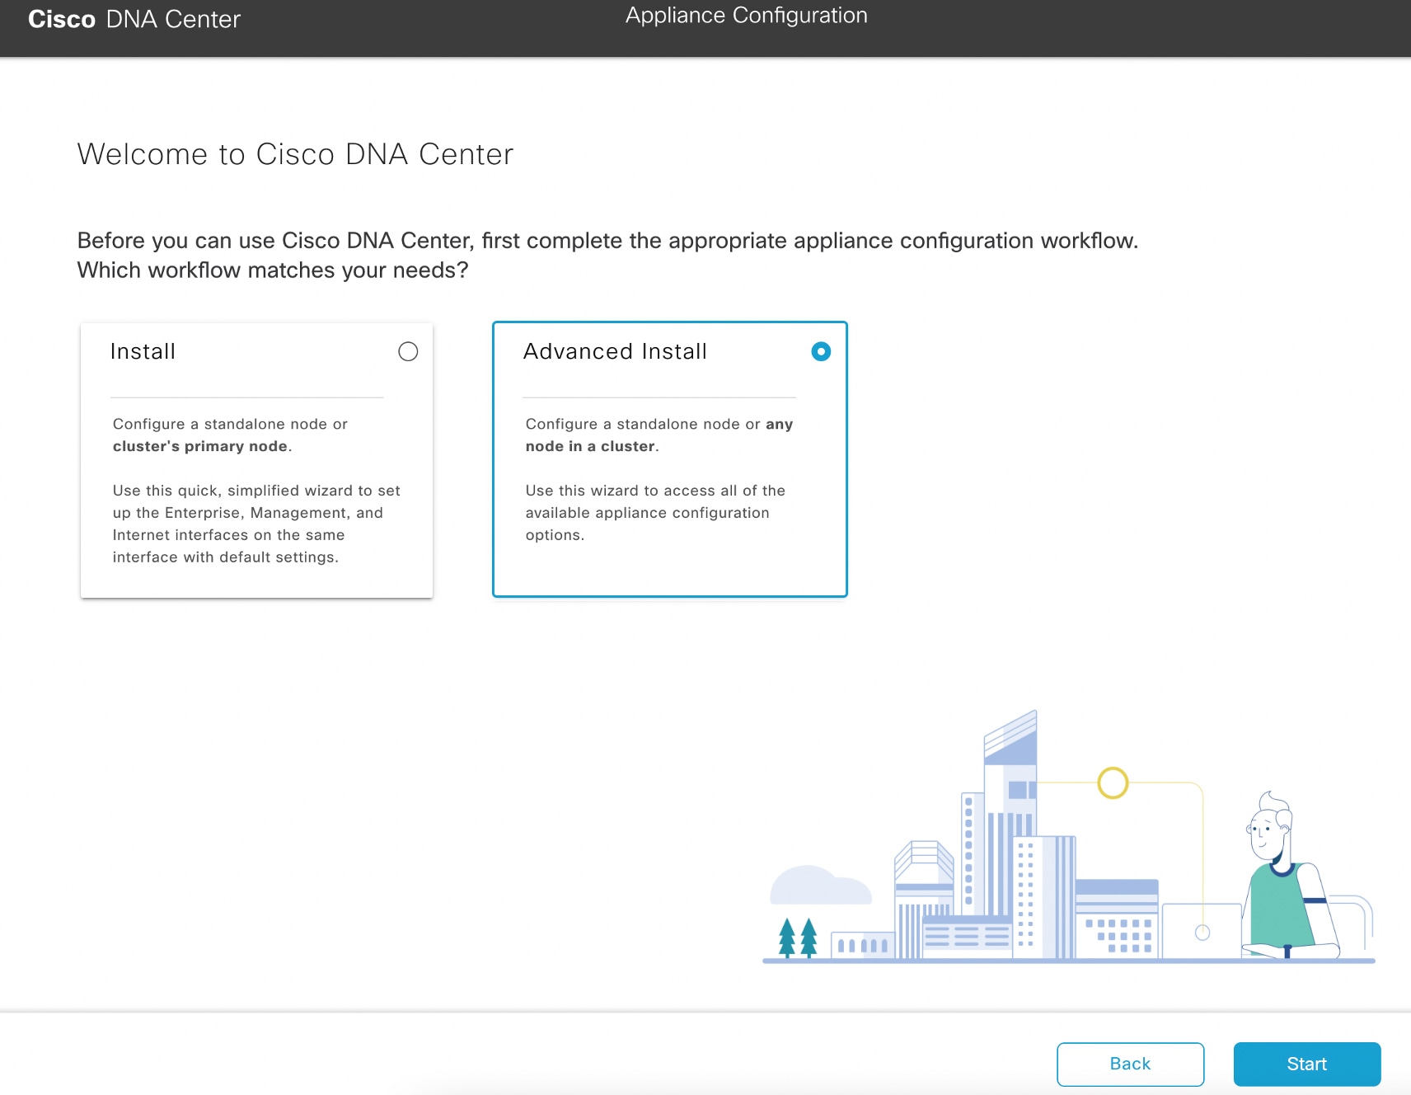
Task: Click the Install card title
Action: (143, 352)
